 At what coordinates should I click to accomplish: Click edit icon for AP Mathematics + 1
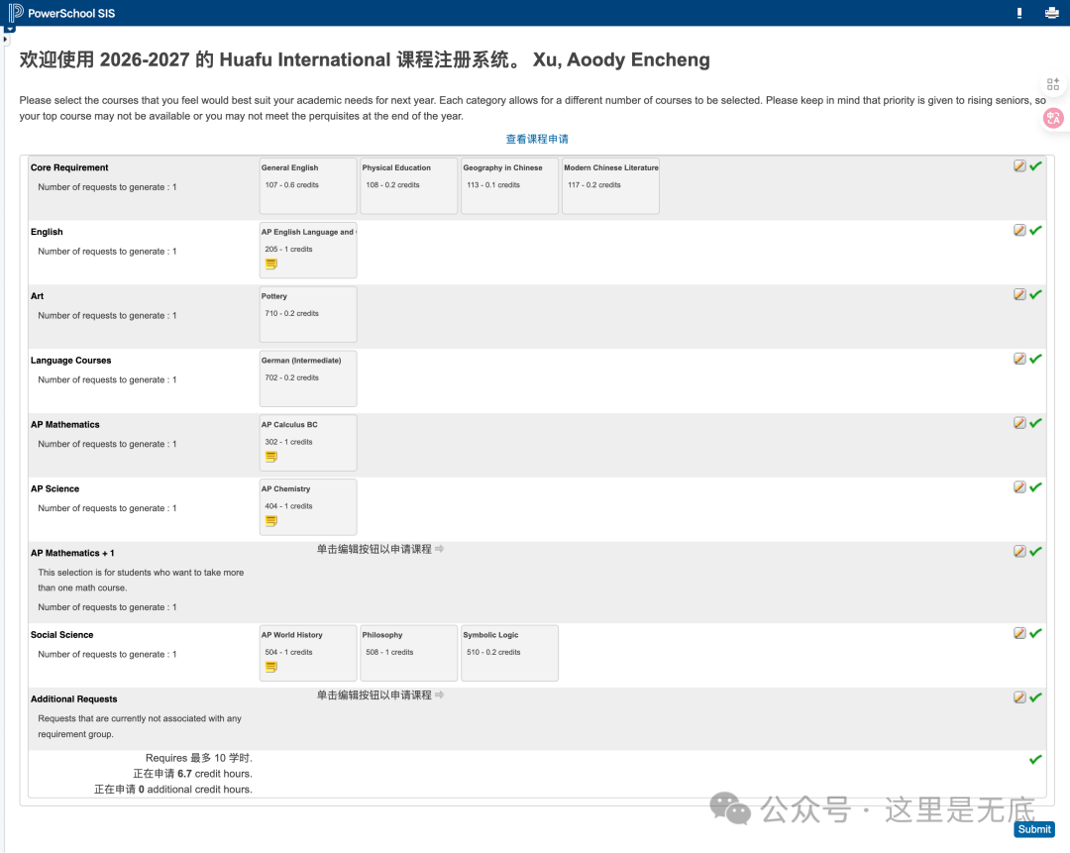pos(1019,552)
